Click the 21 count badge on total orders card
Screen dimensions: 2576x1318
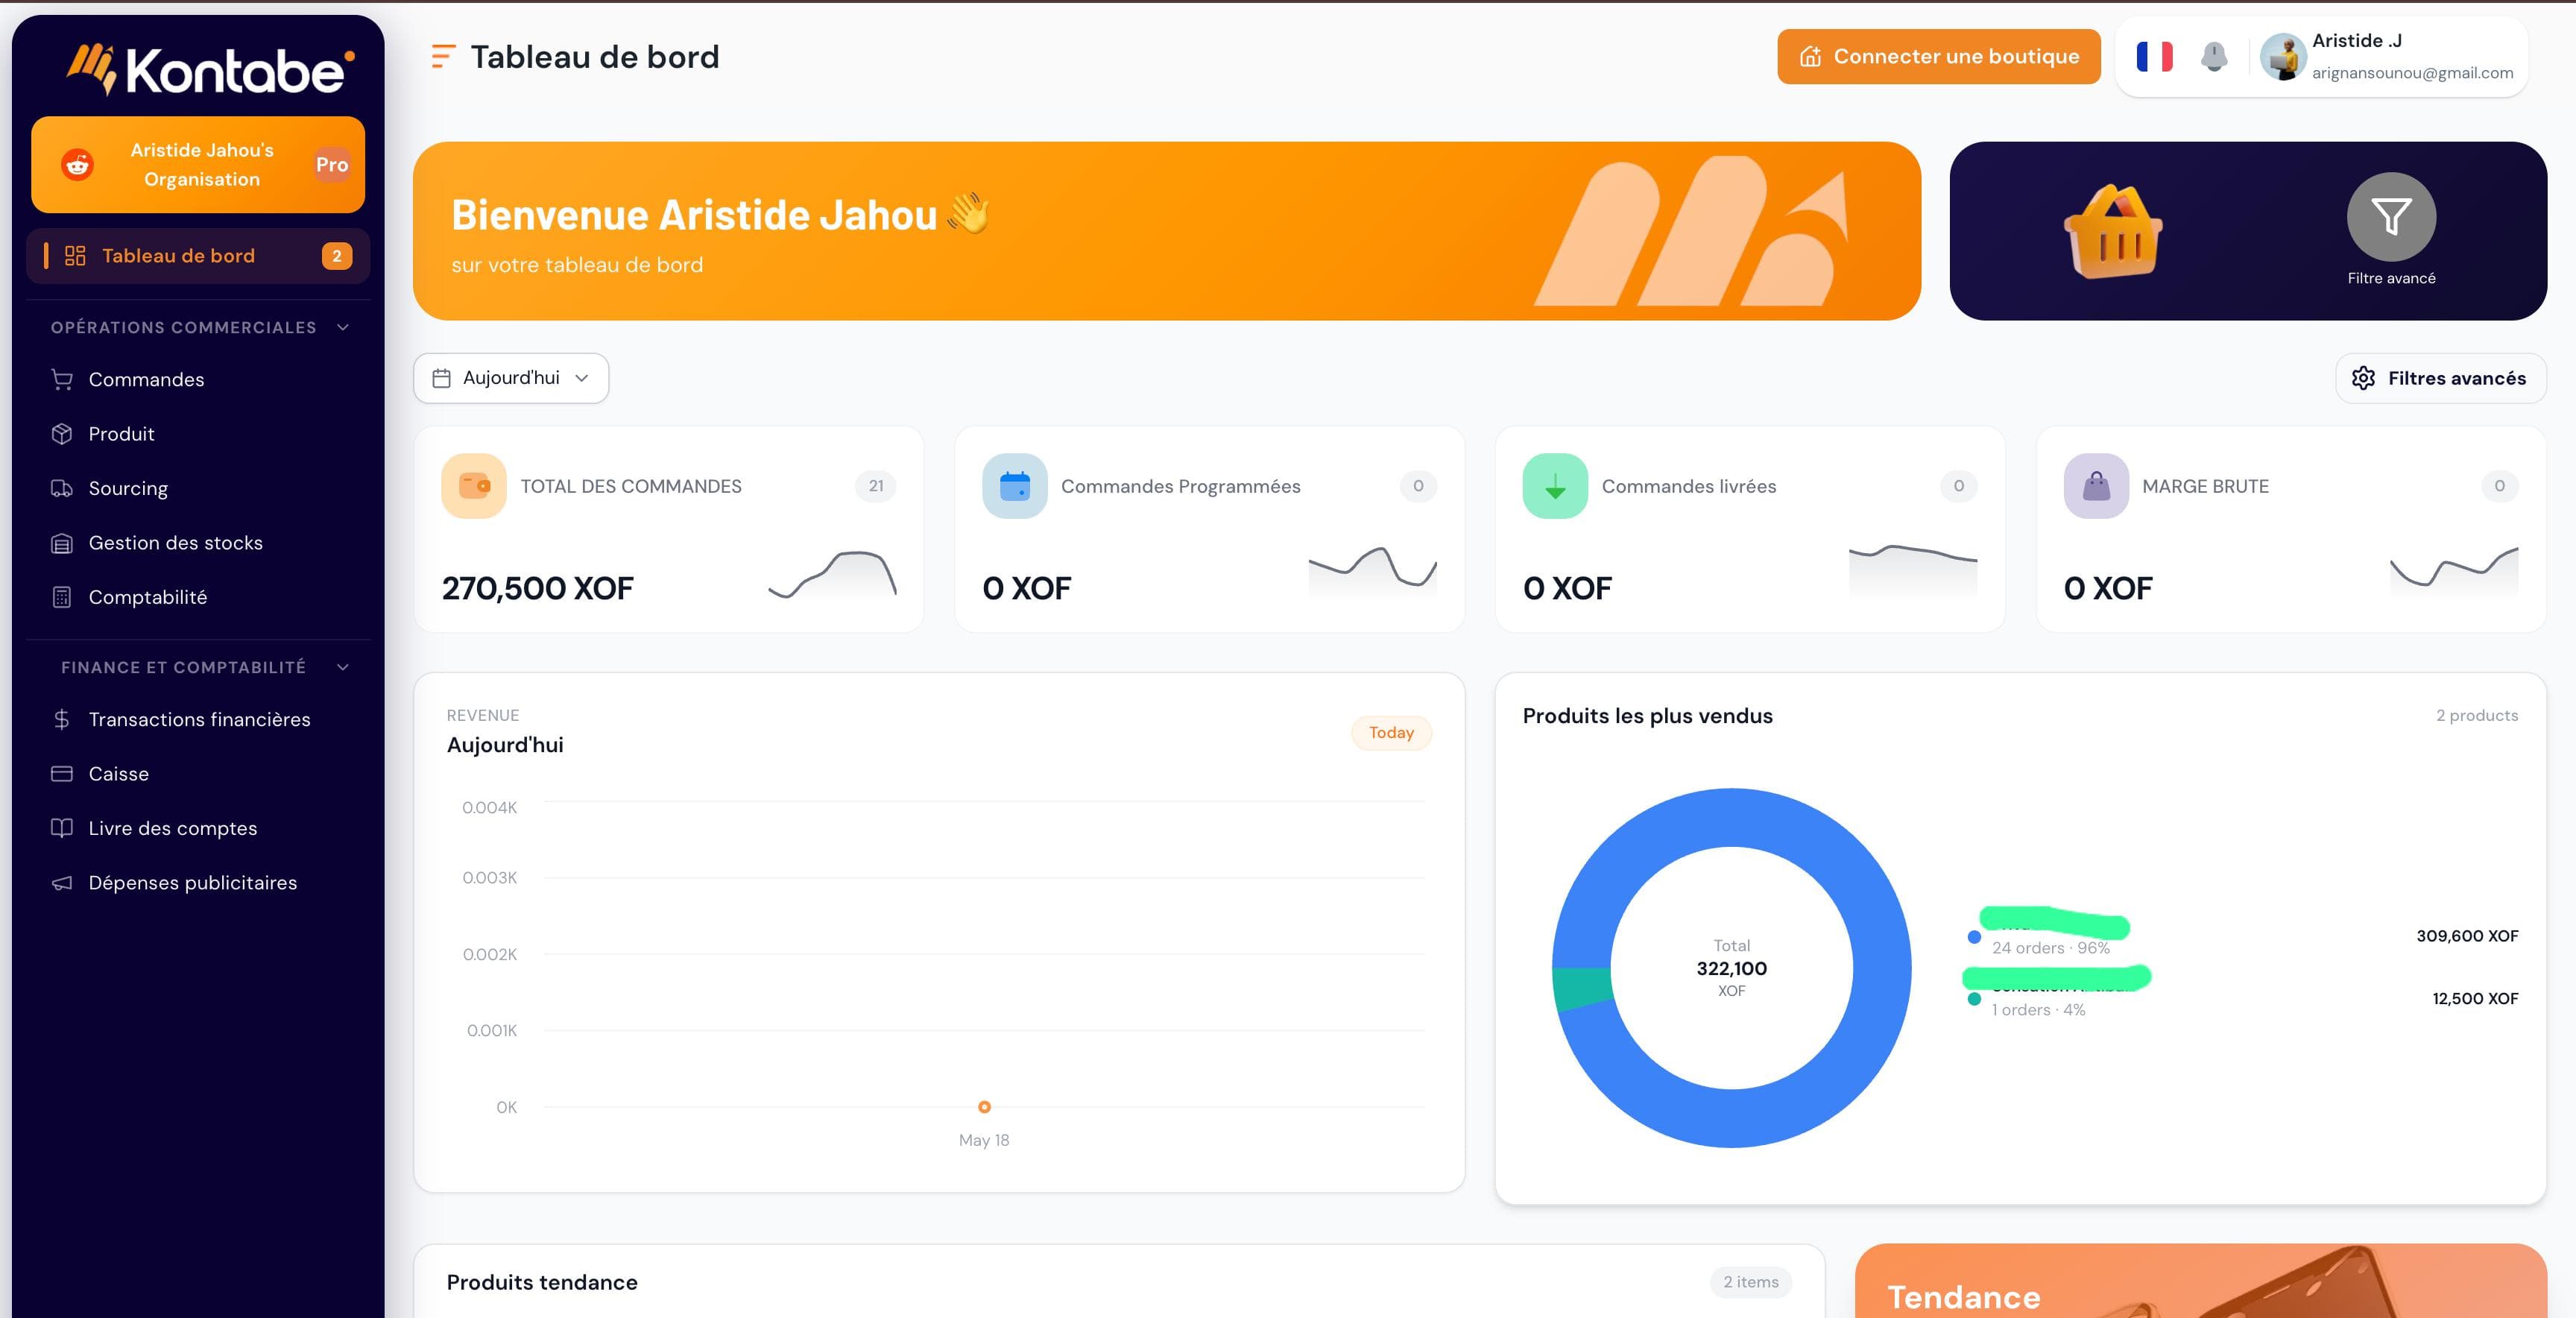click(876, 486)
